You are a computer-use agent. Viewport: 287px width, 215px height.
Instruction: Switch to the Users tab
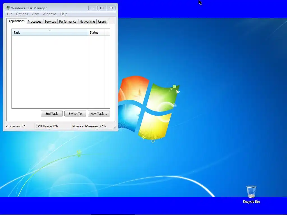coord(102,22)
